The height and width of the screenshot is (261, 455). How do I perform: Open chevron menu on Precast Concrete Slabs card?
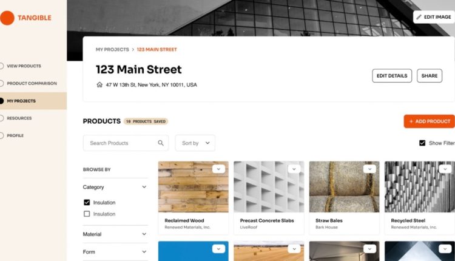[294, 169]
